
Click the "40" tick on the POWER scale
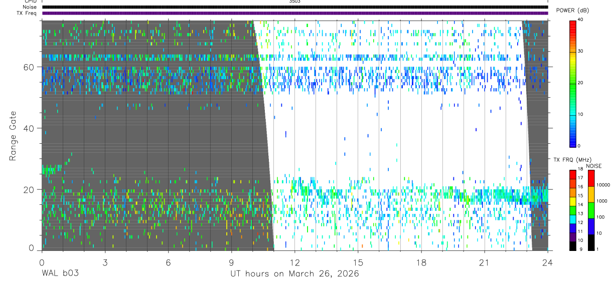[x=581, y=20]
